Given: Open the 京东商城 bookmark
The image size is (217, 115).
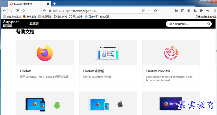Looking at the screenshot, I should 60,17.
